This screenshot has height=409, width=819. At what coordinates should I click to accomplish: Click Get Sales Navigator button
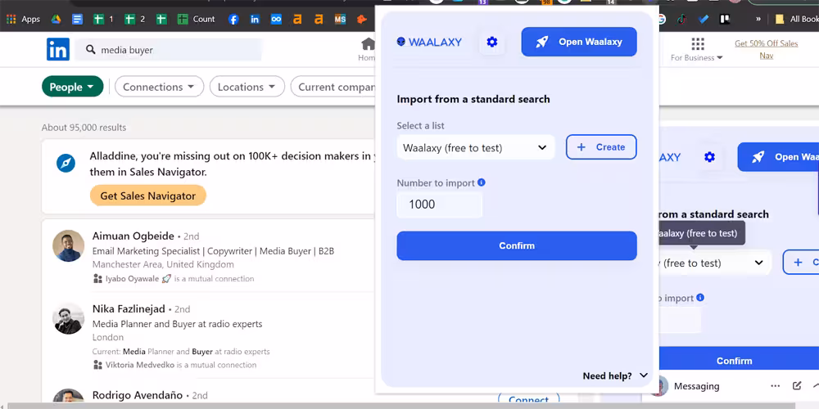(147, 196)
